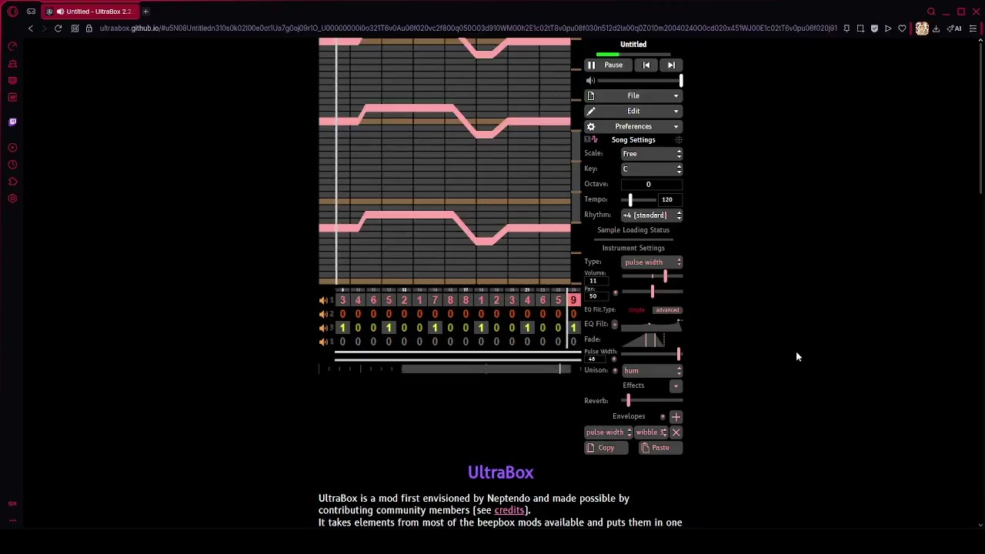
Task: Click the pop-out icon beside Song Settings
Action: click(678, 140)
